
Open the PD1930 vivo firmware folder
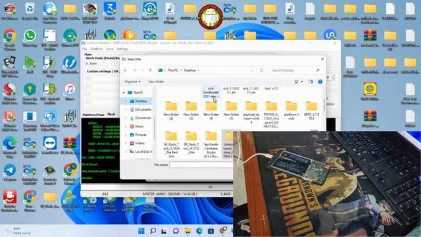click(x=271, y=114)
